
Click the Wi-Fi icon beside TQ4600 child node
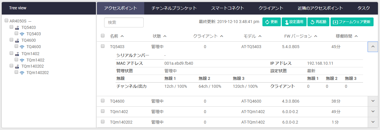22,47
